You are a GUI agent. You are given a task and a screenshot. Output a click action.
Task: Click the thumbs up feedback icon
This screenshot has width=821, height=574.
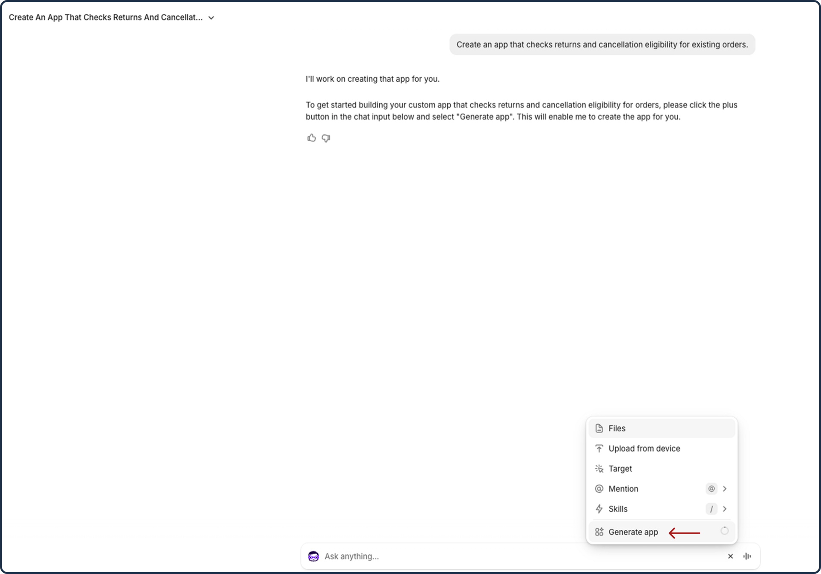click(311, 138)
